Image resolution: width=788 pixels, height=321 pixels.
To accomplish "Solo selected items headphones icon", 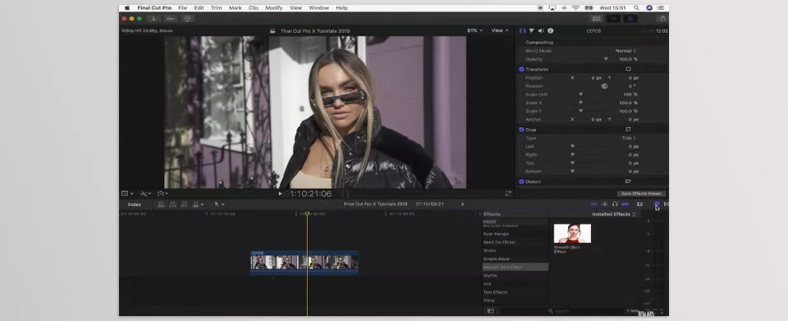I will pyautogui.click(x=615, y=204).
